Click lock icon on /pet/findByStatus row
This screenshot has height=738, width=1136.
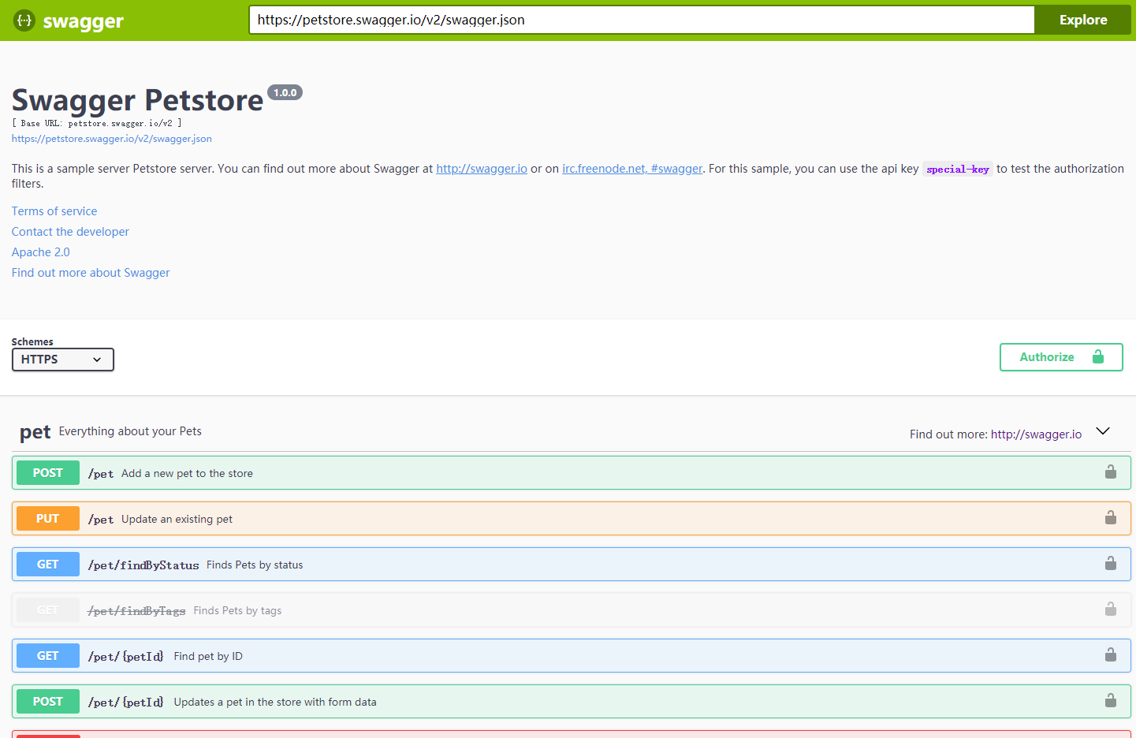pyautogui.click(x=1110, y=564)
